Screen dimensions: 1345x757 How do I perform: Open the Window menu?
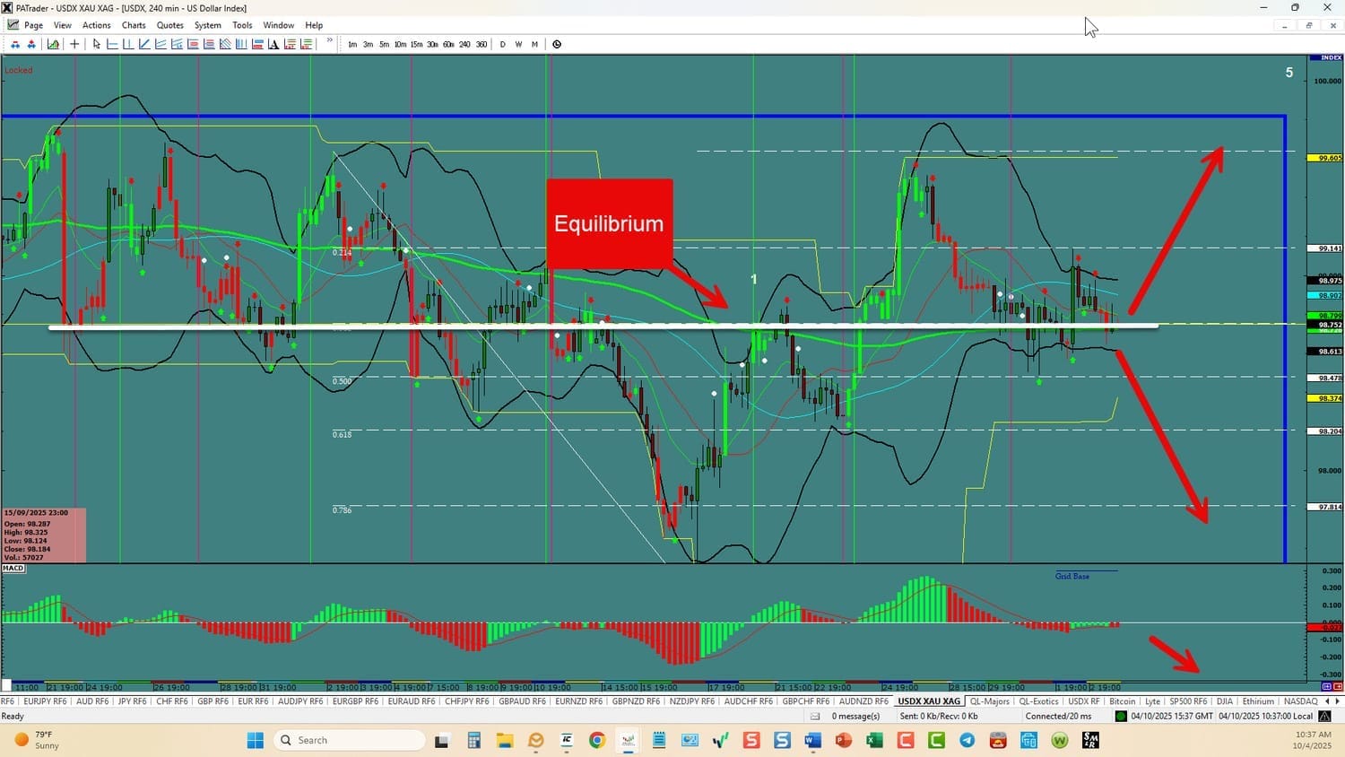pyautogui.click(x=279, y=25)
